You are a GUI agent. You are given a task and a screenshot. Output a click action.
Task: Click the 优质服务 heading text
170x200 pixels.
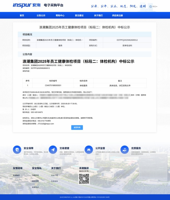(136, 148)
